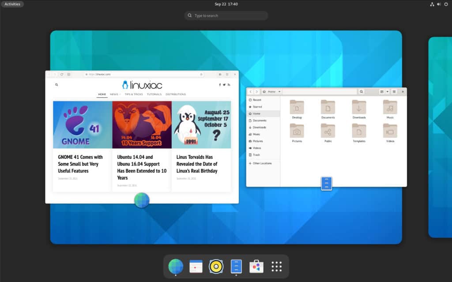Open the Files hamburger menu
Image resolution: width=452 pixels, height=282 pixels.
(x=394, y=92)
